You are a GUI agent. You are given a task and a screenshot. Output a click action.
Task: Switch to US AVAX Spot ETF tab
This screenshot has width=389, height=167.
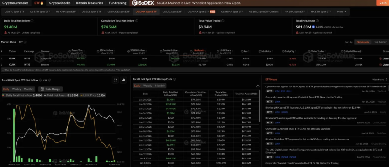(201, 12)
